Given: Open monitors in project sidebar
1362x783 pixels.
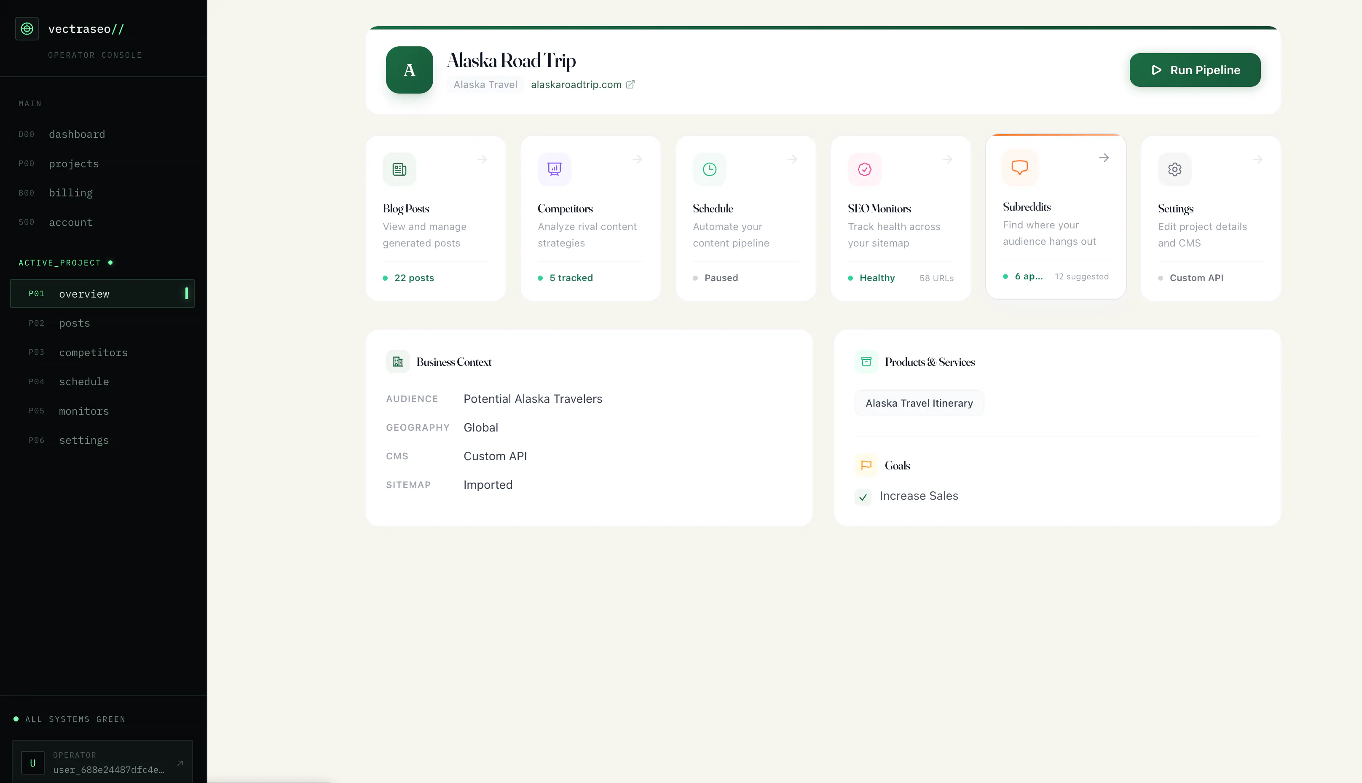Looking at the screenshot, I should click(x=102, y=411).
